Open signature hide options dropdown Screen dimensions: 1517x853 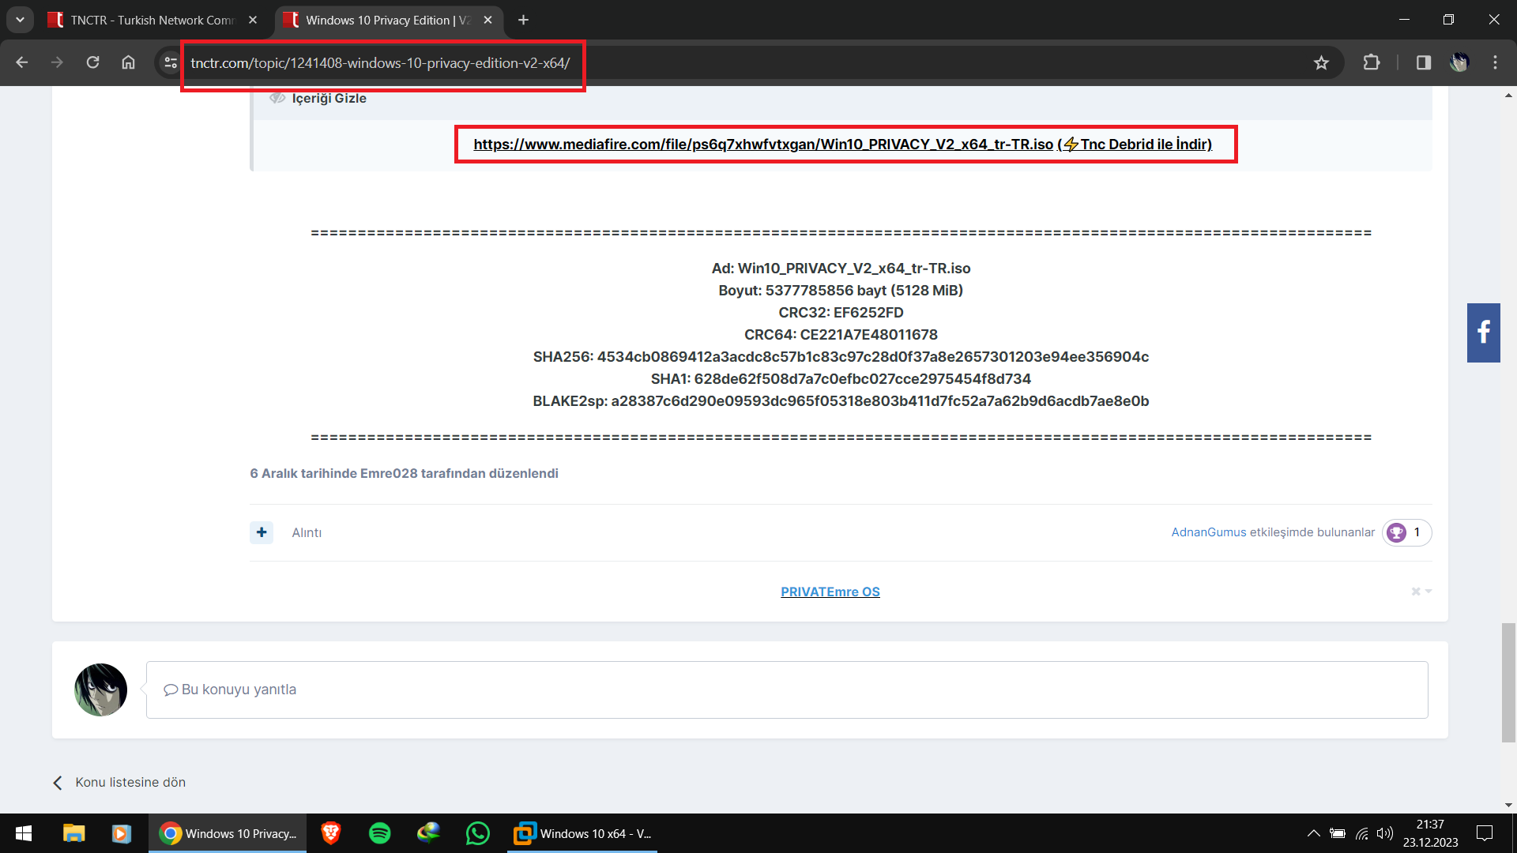pos(1421,592)
